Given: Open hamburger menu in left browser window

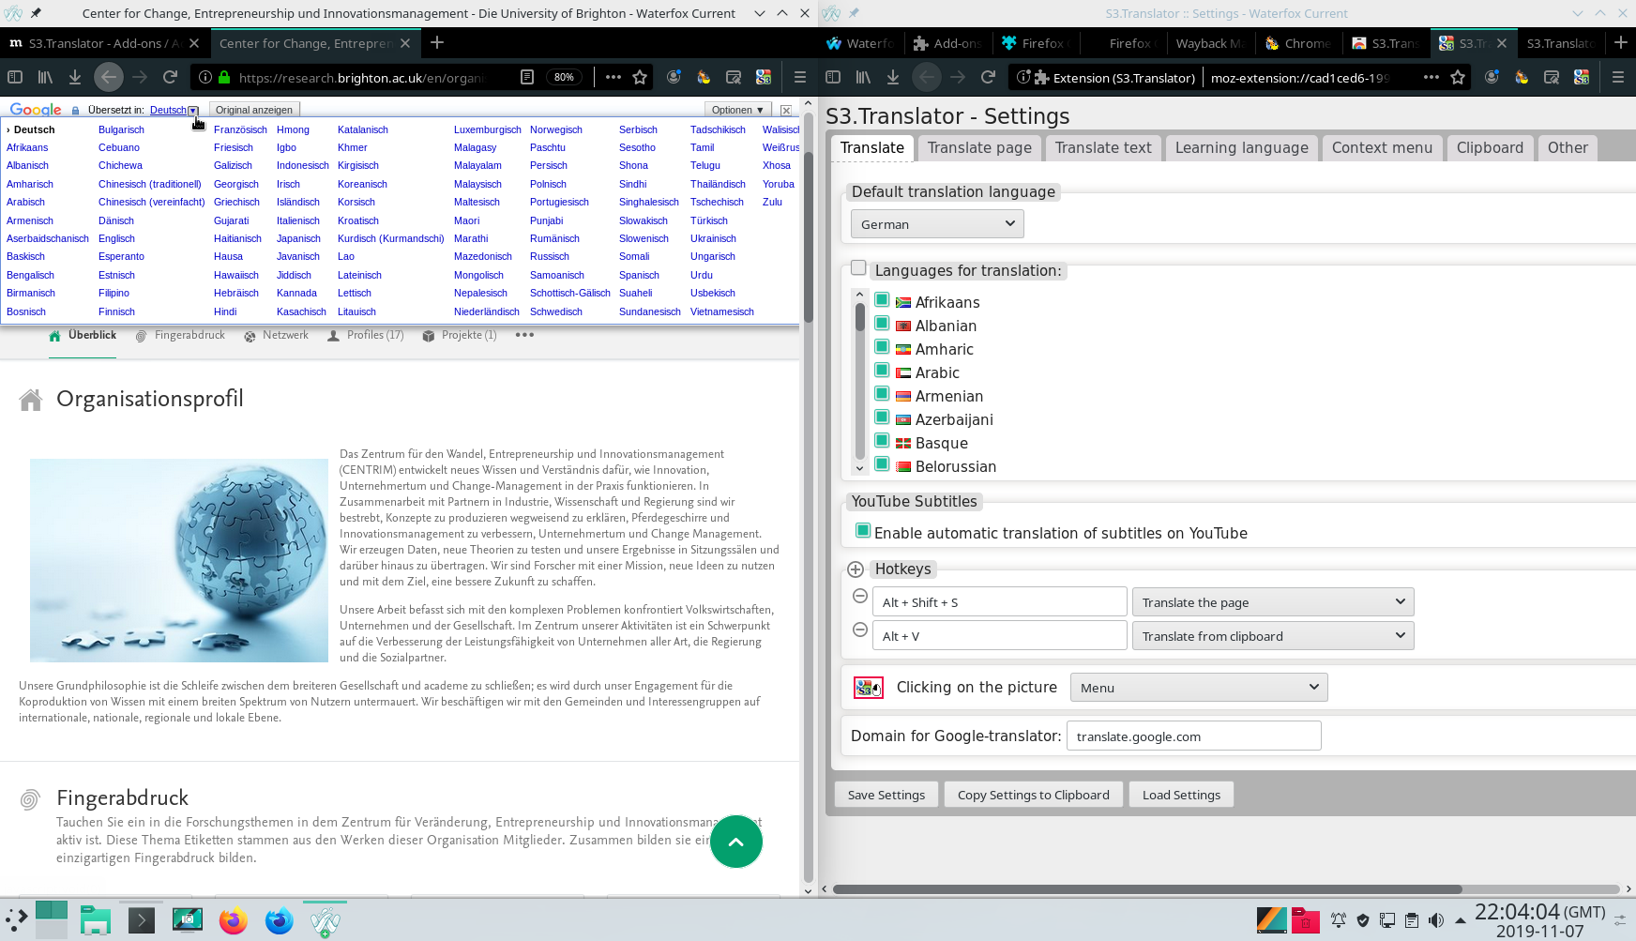Looking at the screenshot, I should click(800, 77).
